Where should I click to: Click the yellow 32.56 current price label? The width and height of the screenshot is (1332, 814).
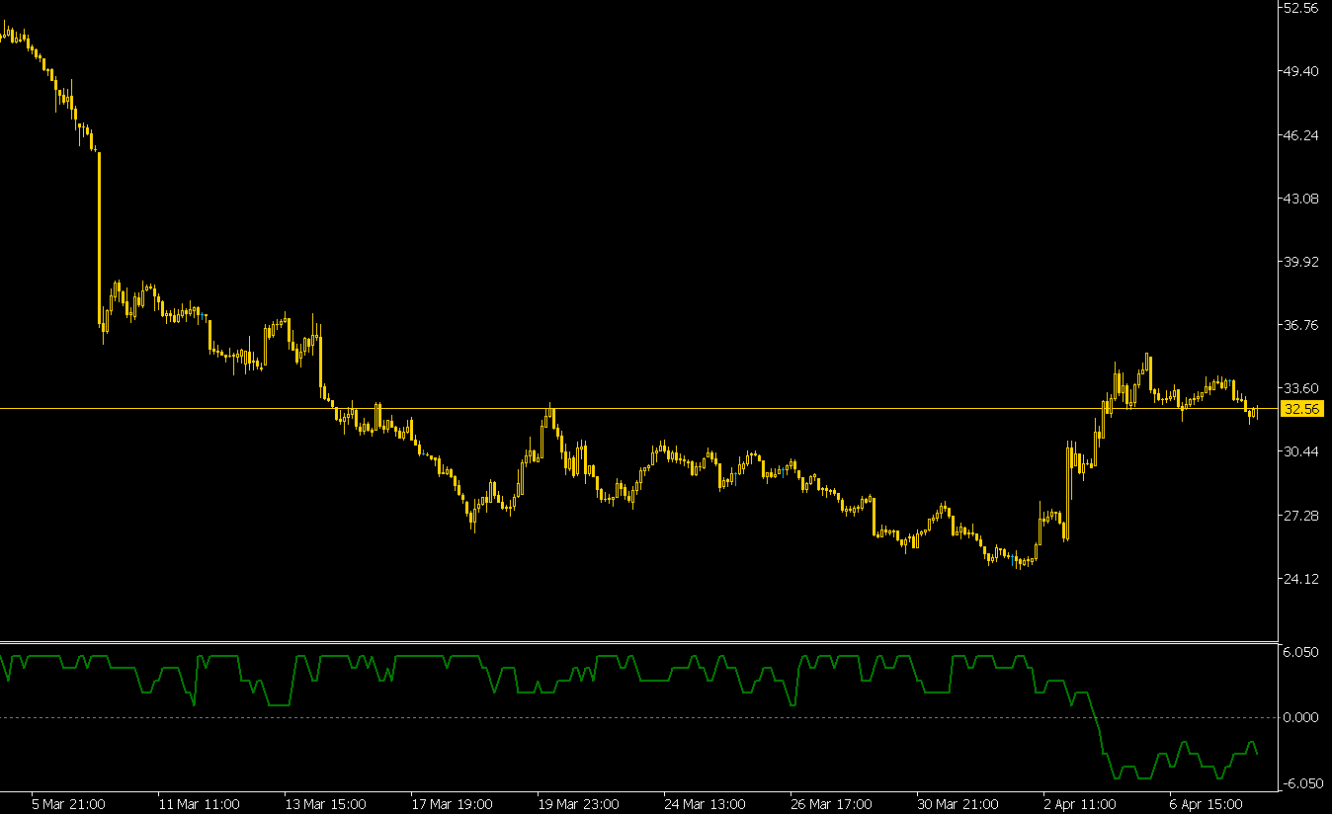coord(1299,409)
